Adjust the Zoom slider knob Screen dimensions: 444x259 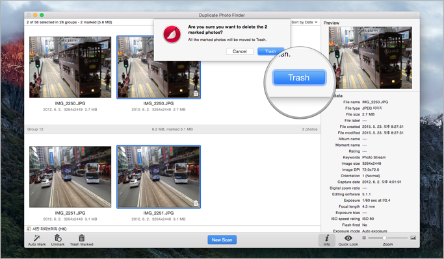coord(384,238)
